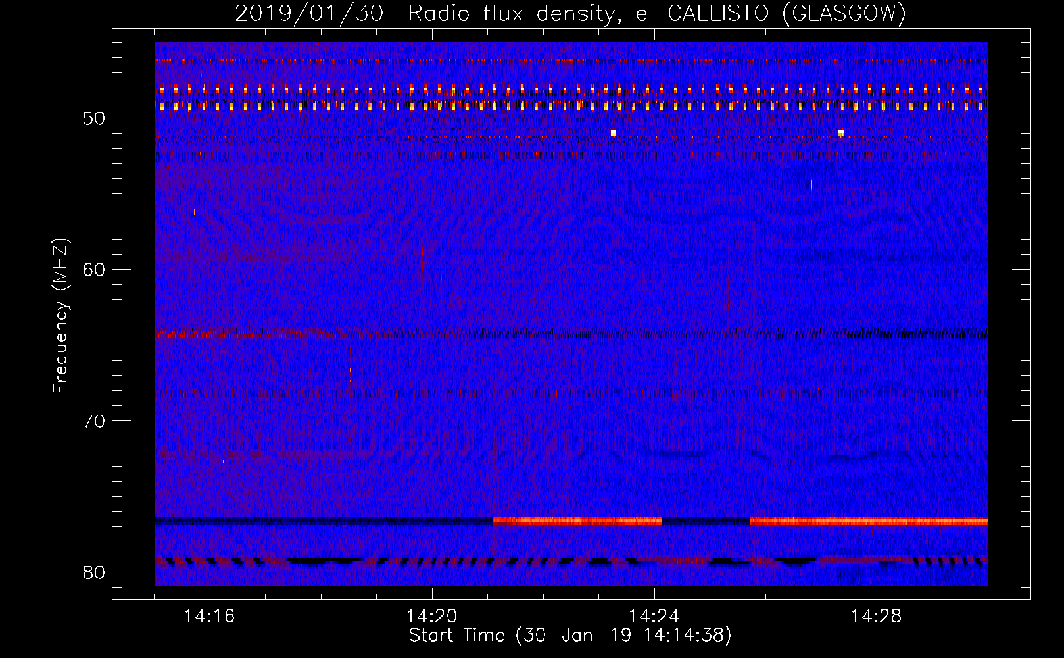This screenshot has height=658, width=1064.
Task: Click the 14:20 time tick label
Action: click(431, 617)
